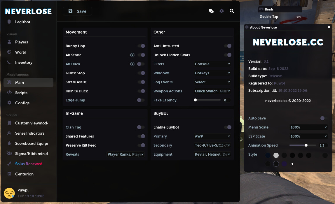Screen dimensions: 335x204
Task: Click the Sigma/Kibit script icon
Action: pyautogui.click(x=9, y=153)
